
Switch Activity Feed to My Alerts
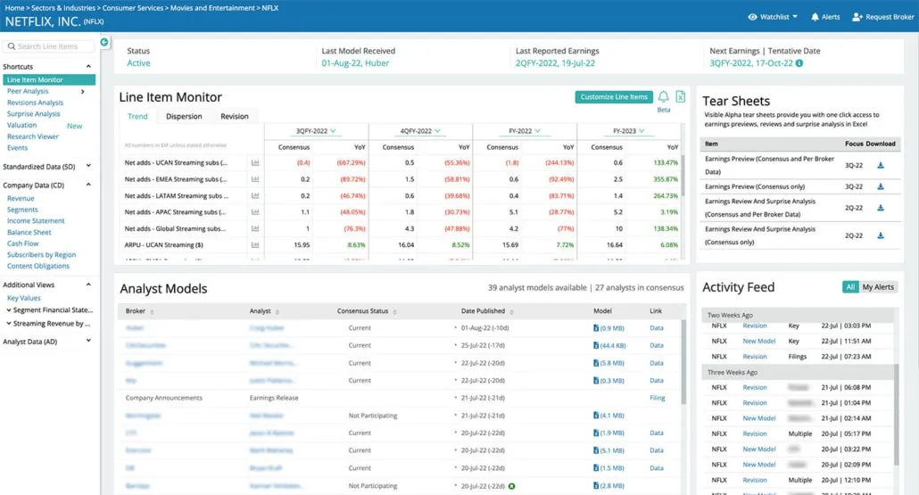coord(878,287)
